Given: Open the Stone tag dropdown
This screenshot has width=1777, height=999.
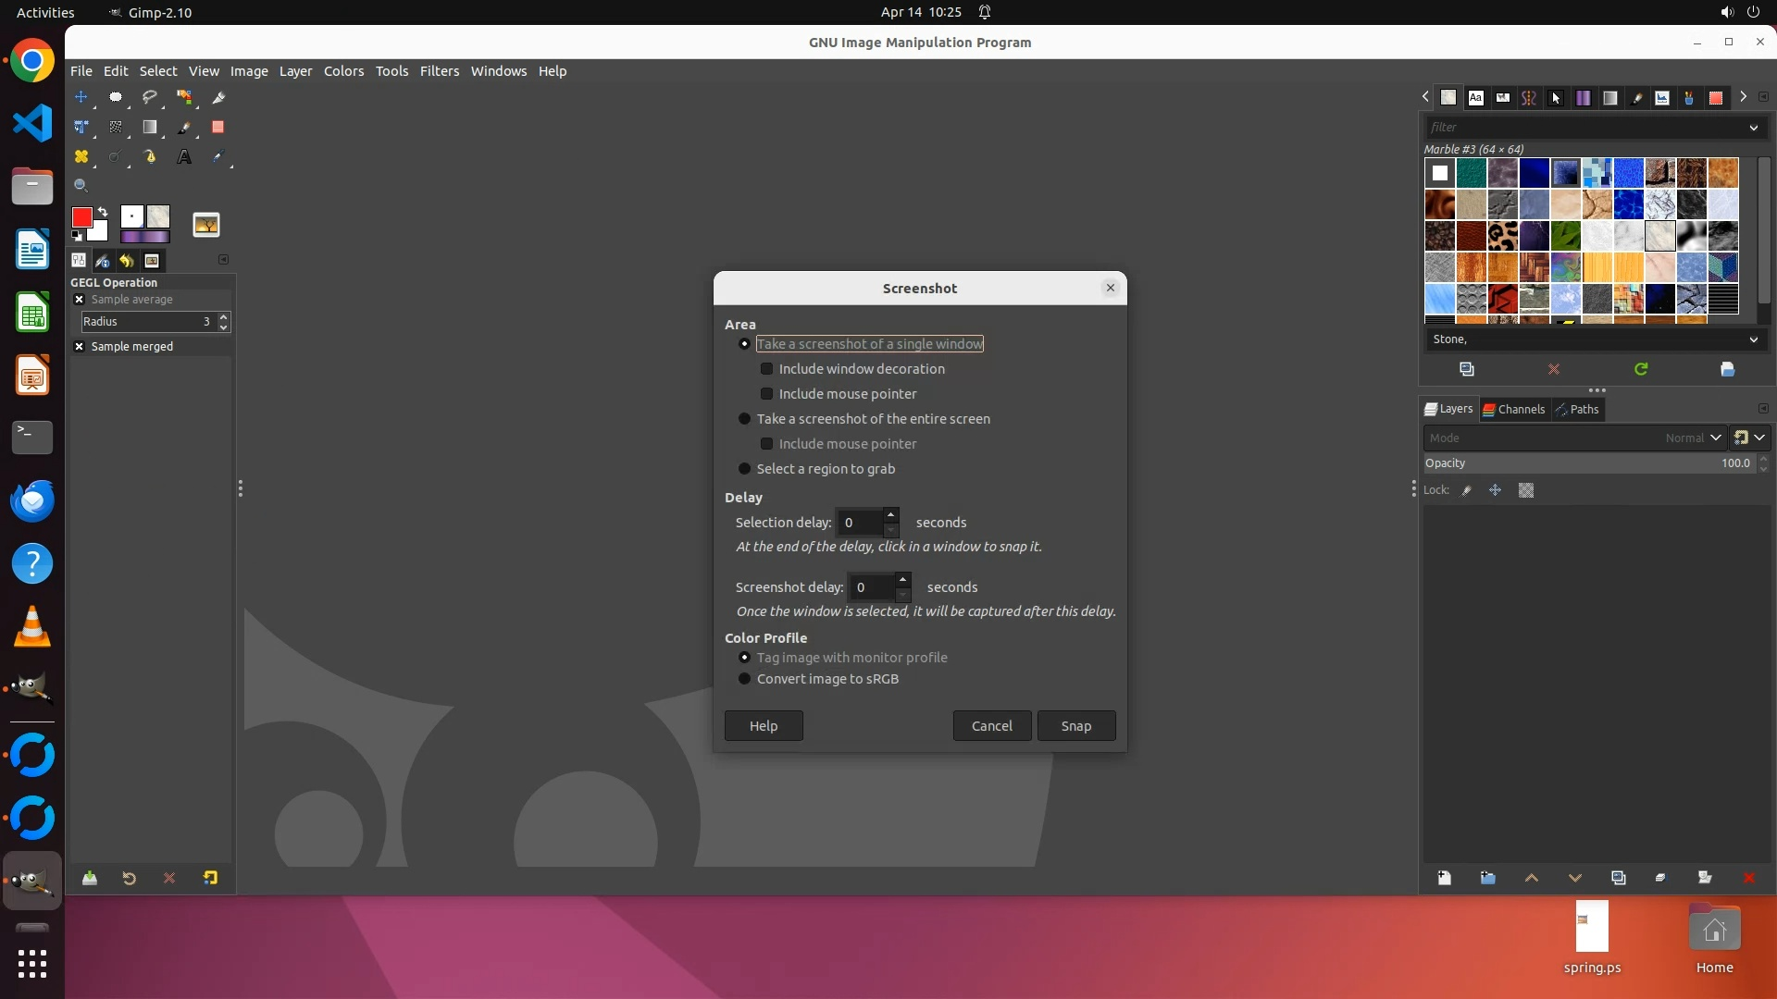Looking at the screenshot, I should [x=1753, y=339].
